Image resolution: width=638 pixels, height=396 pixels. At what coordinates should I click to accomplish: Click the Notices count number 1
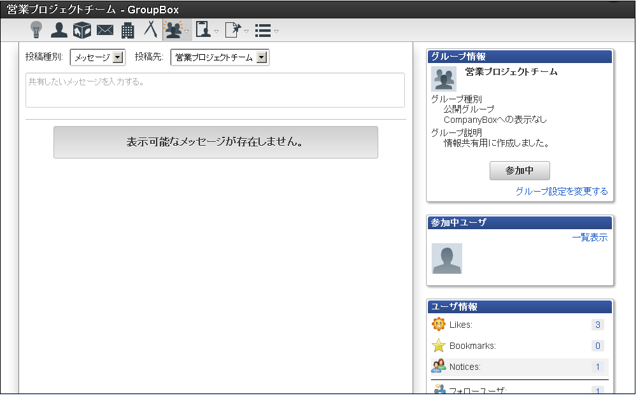[597, 367]
